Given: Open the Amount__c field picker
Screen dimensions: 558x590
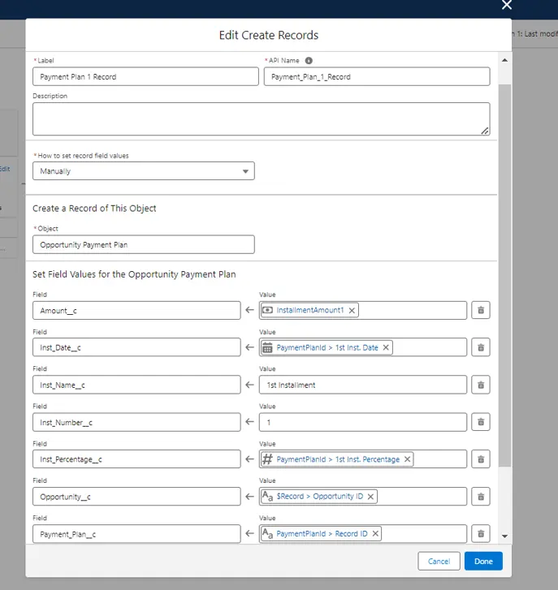Looking at the screenshot, I should [x=136, y=310].
